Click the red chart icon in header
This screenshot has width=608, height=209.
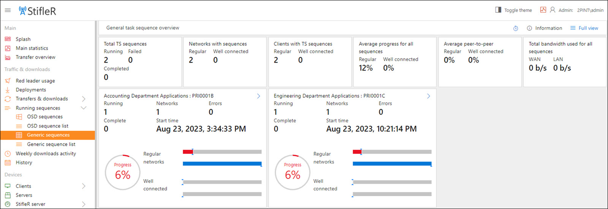pos(543,10)
